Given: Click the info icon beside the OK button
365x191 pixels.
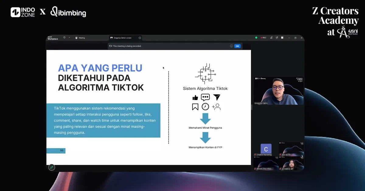Looking at the screenshot, I should tap(231, 46).
